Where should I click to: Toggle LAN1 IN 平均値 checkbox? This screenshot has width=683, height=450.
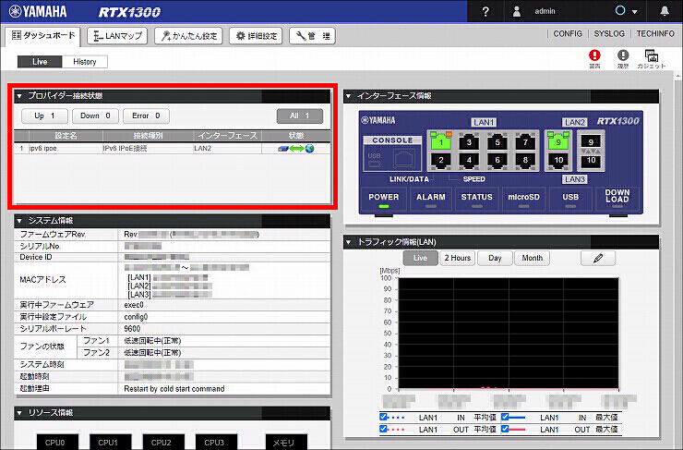(383, 417)
